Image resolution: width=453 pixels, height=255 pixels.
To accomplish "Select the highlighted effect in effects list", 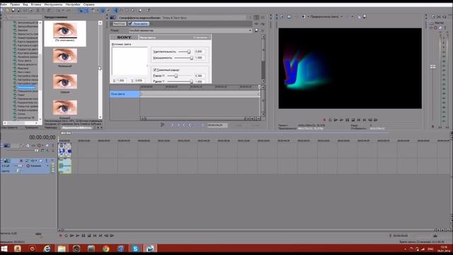I will tap(26, 87).
